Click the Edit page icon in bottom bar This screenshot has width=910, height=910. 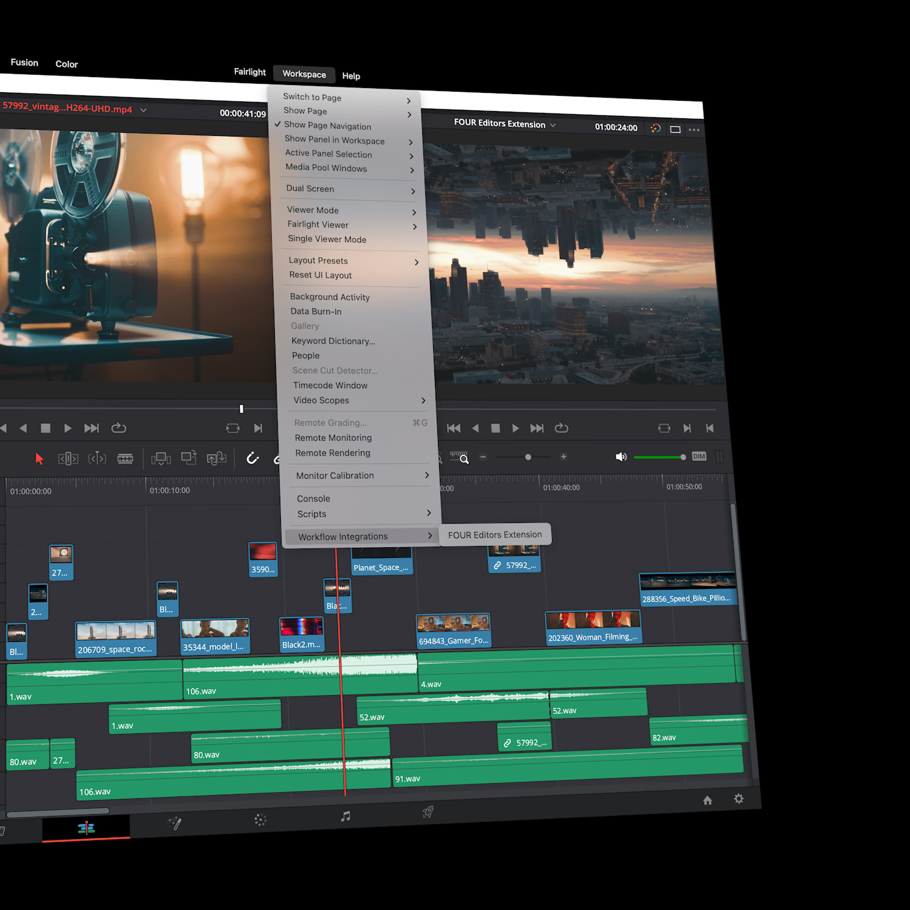[86, 827]
